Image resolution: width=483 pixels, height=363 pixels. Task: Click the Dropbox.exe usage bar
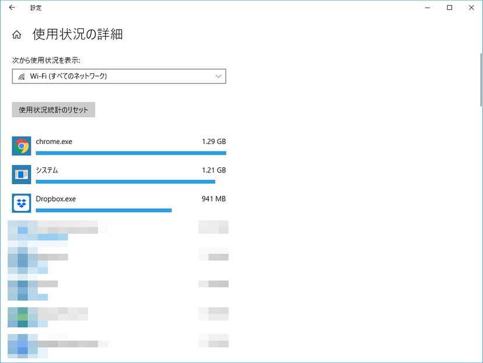click(104, 210)
